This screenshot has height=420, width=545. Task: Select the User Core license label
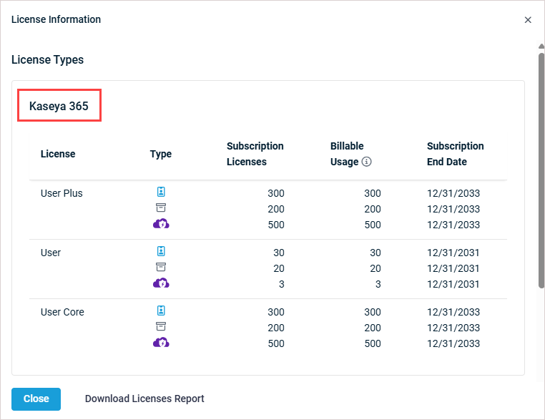click(62, 312)
